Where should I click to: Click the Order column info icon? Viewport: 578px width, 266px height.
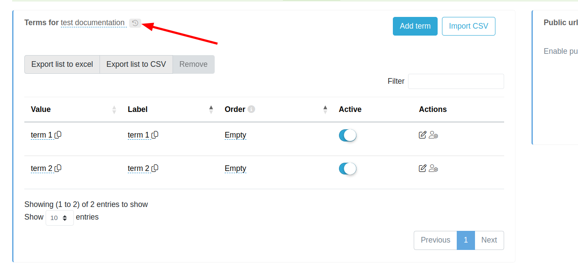coord(251,109)
